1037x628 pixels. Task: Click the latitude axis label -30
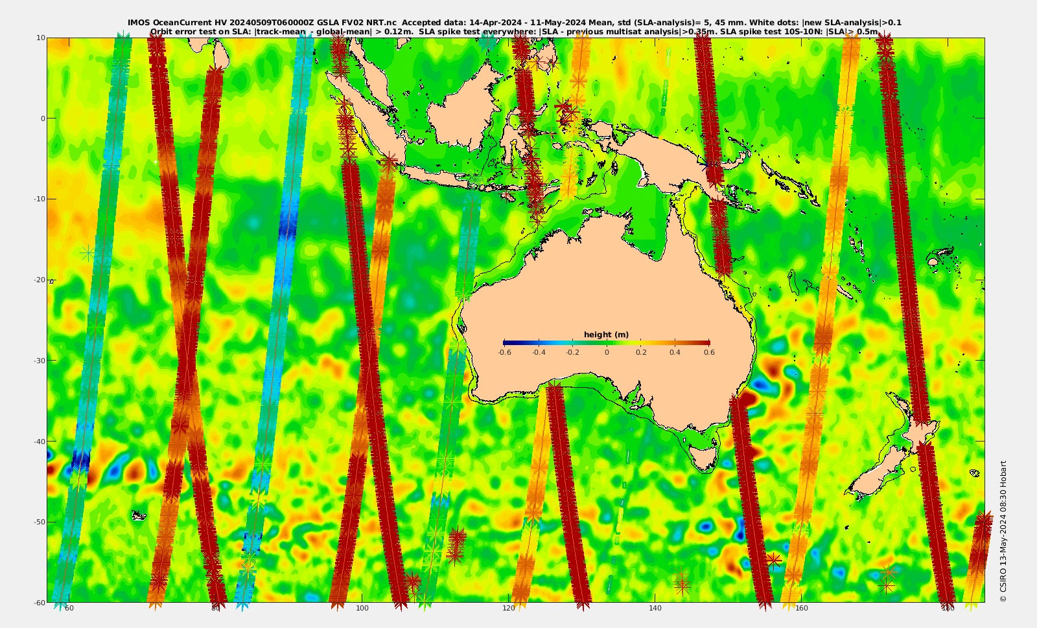40,361
